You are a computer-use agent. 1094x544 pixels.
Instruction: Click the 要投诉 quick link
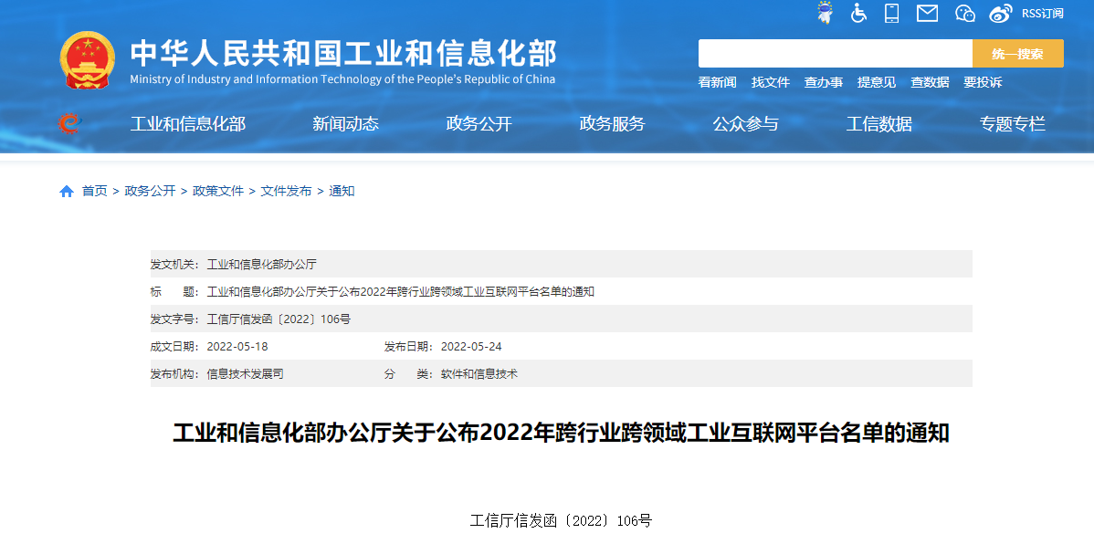pyautogui.click(x=983, y=82)
